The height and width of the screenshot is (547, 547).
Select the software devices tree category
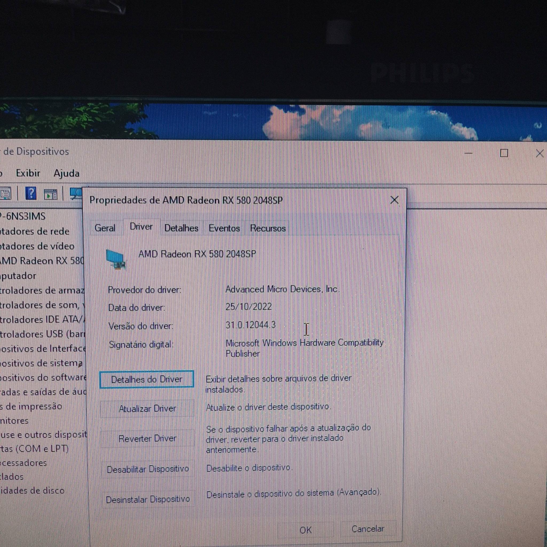pos(43,378)
